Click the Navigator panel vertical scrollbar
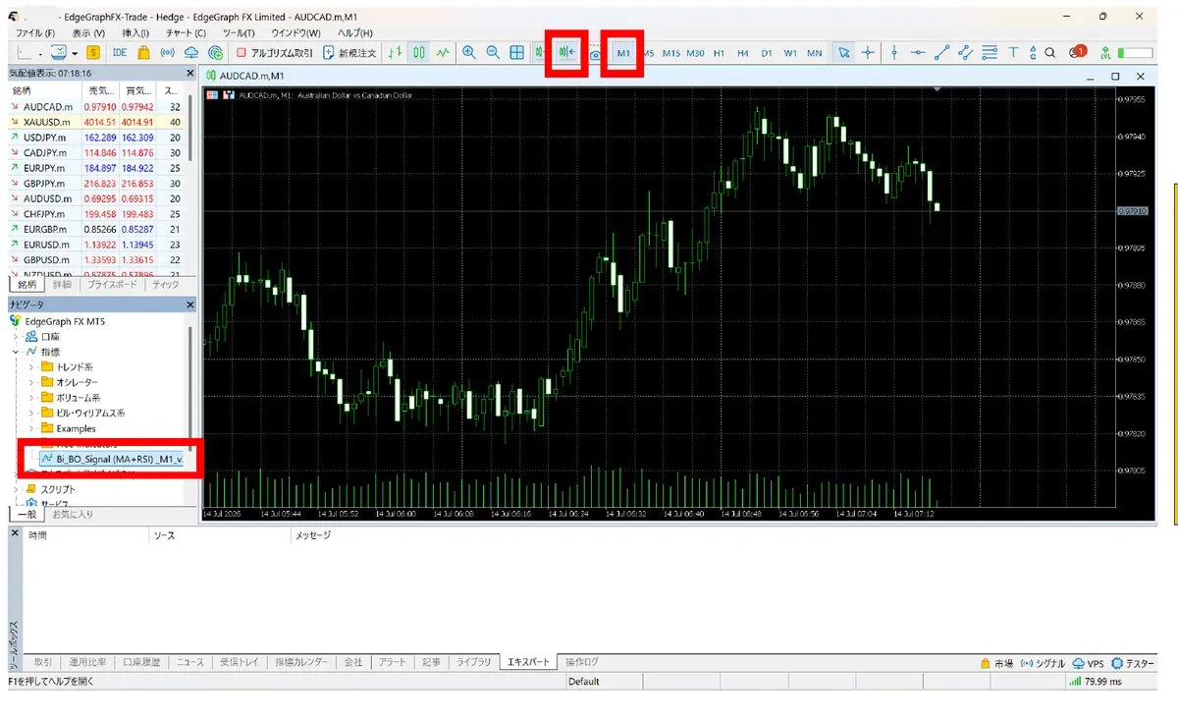Image resolution: width=1178 pixels, height=721 pixels. (191, 388)
